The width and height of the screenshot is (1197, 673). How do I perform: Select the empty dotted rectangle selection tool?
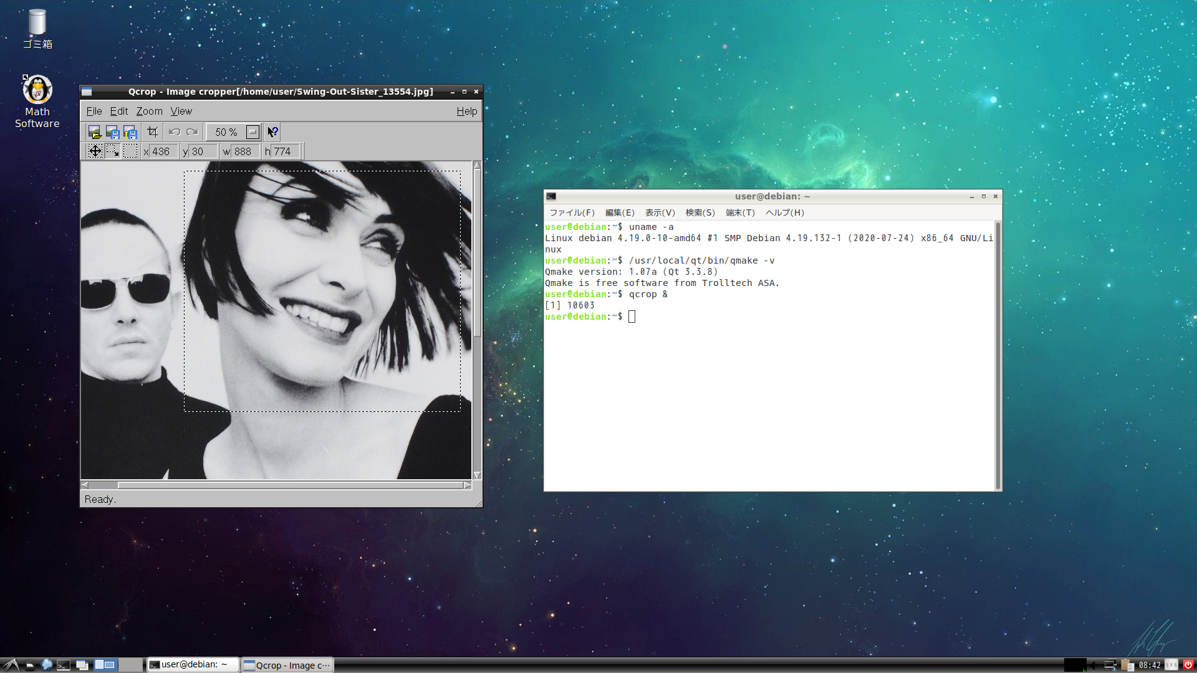pos(130,151)
